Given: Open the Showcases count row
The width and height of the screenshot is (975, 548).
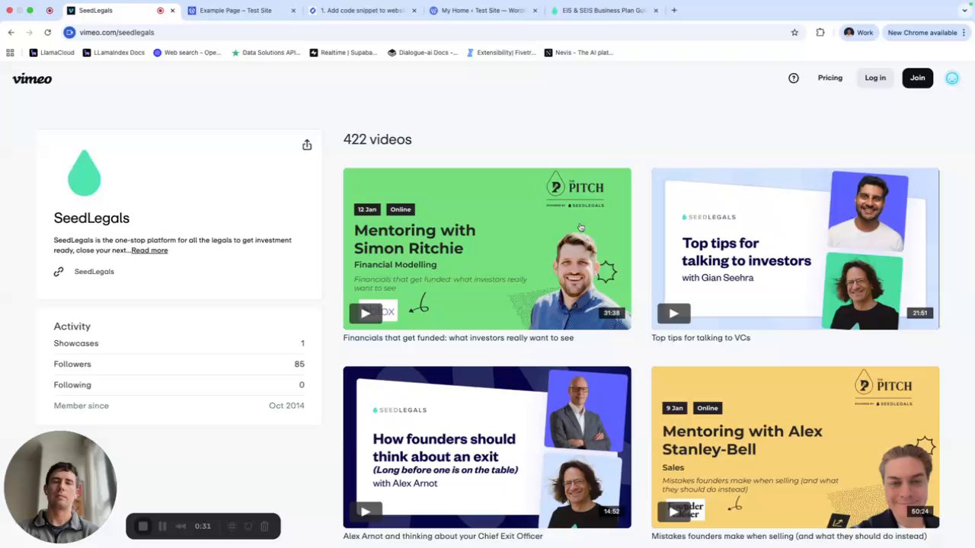Looking at the screenshot, I should 179,343.
